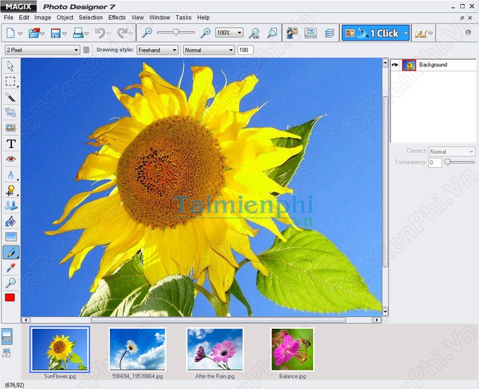Open the FX effects button
This screenshot has width=479, height=389.
(x=420, y=33)
